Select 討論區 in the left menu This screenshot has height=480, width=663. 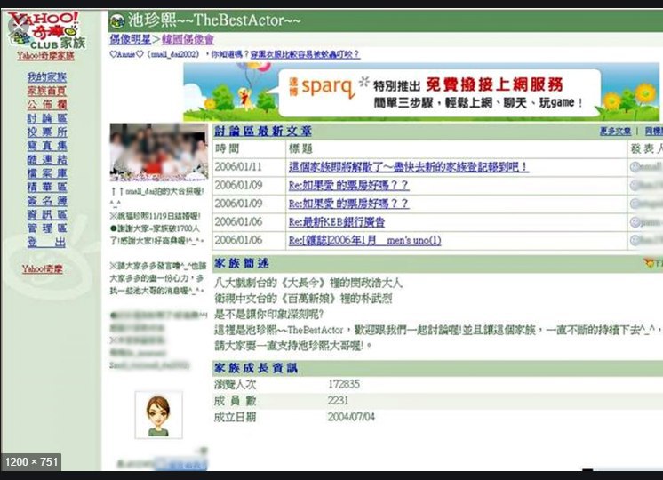tap(46, 118)
